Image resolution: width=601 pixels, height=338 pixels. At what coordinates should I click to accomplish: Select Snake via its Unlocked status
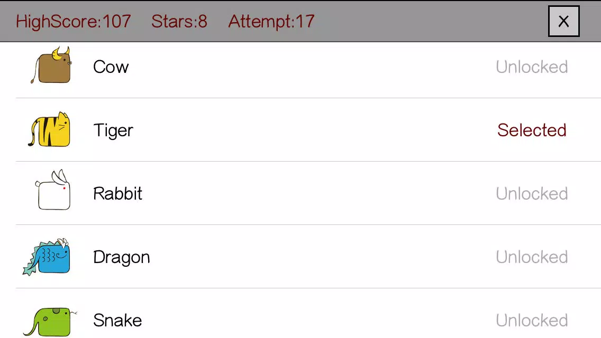coord(532,321)
